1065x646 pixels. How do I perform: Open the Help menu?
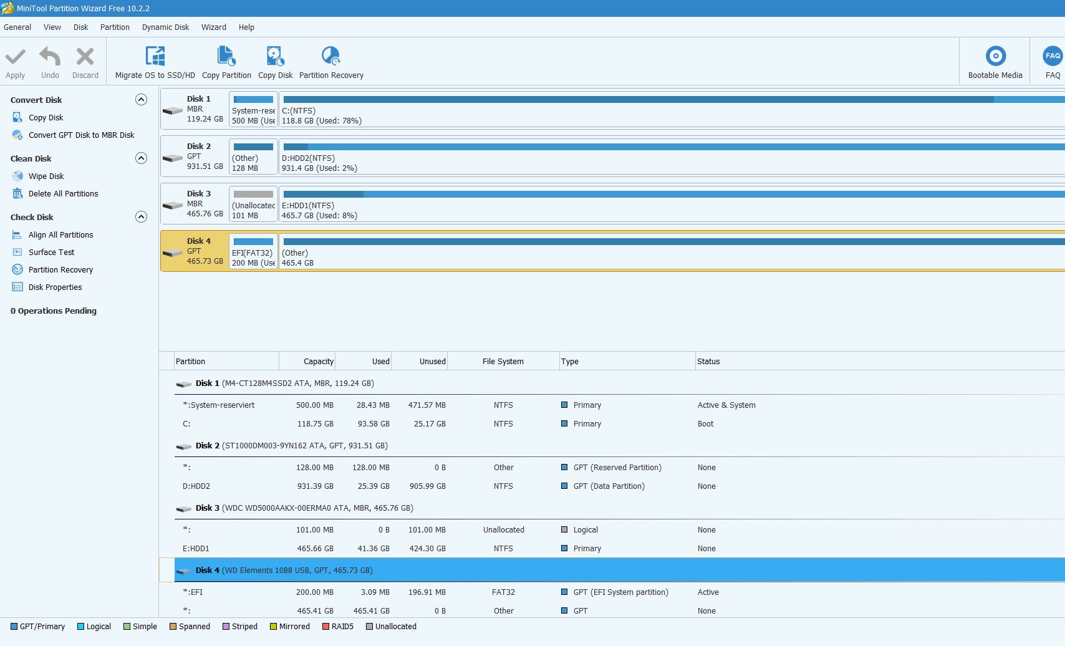click(246, 27)
